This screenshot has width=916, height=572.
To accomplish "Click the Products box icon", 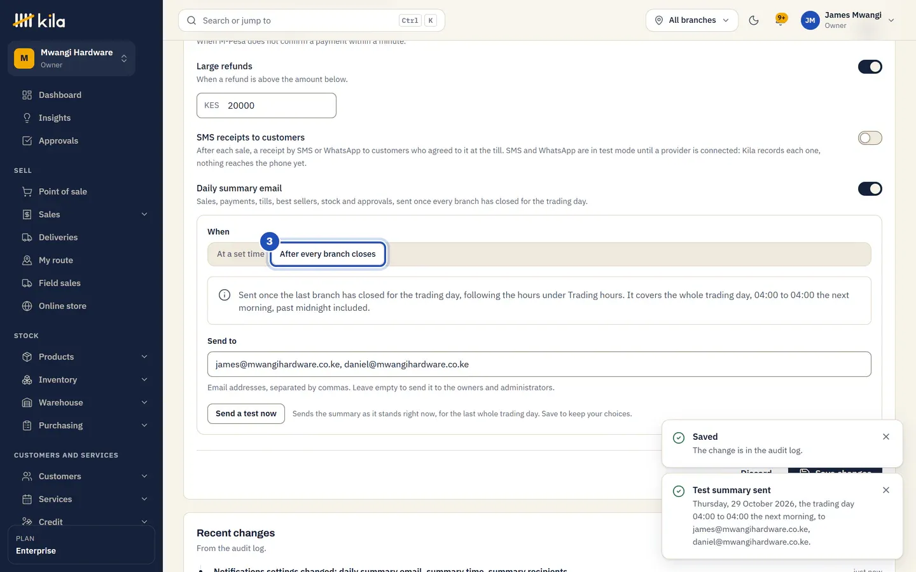I will click(27, 357).
